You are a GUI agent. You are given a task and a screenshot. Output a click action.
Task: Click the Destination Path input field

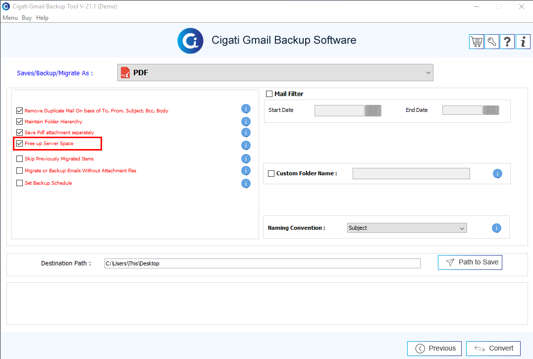(x=263, y=263)
